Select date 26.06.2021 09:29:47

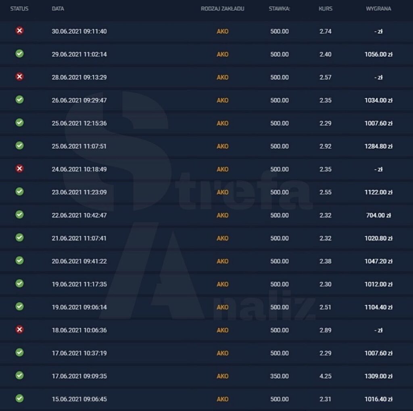coord(79,100)
